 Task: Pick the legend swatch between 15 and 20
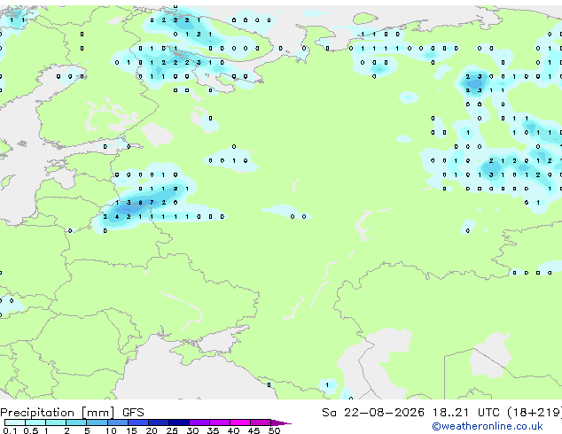138,422
